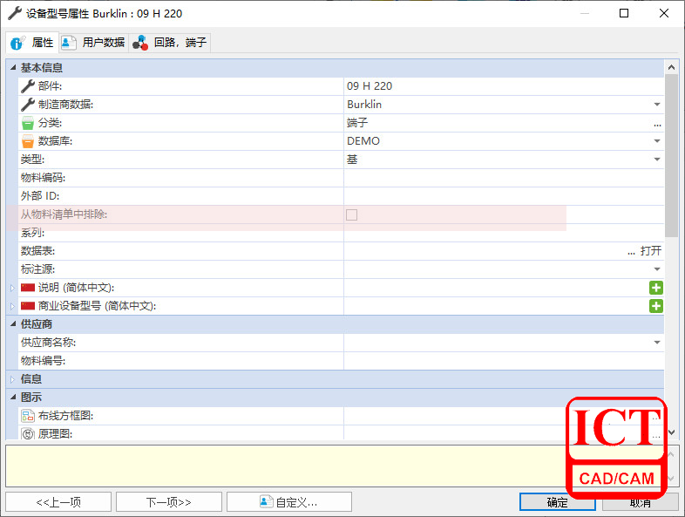Image resolution: width=685 pixels, height=517 pixels.
Task: Click the 自定义... button
Action: coord(288,502)
